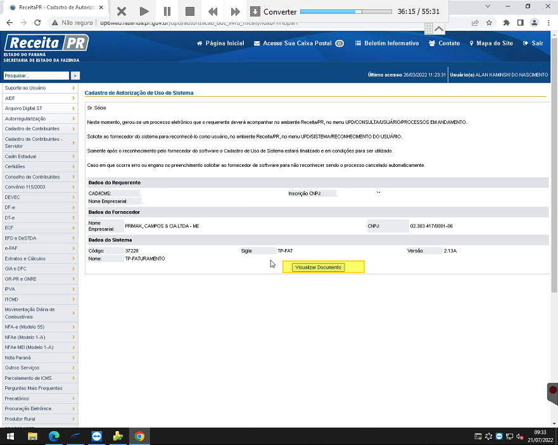This screenshot has width=558, height=445.
Task: Stop the video with the square icon
Action: click(x=190, y=11)
